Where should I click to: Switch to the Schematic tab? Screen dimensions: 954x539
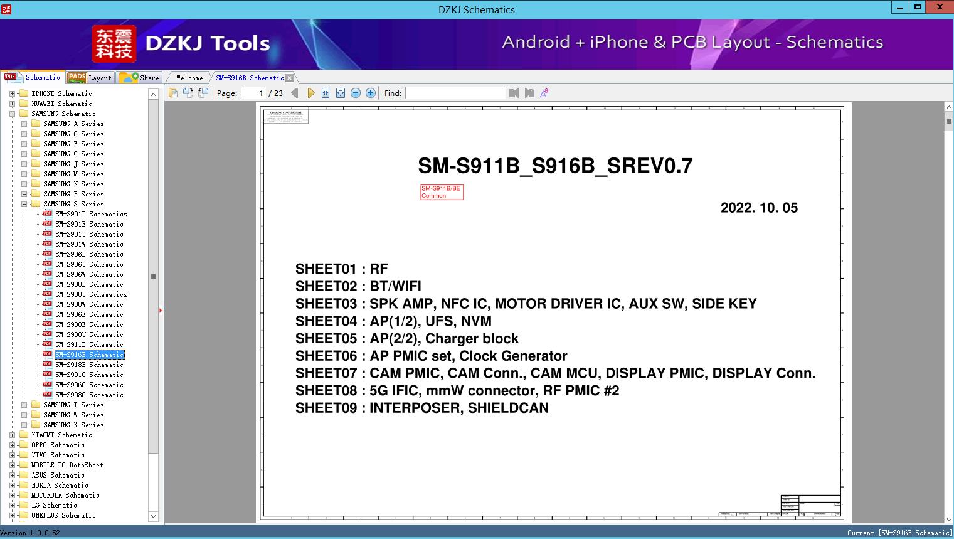tap(33, 77)
